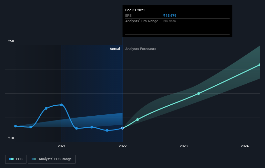This screenshot has height=168, width=265.
Task: Toggle the Analysts' EPS Range legend
Action: 52,159
